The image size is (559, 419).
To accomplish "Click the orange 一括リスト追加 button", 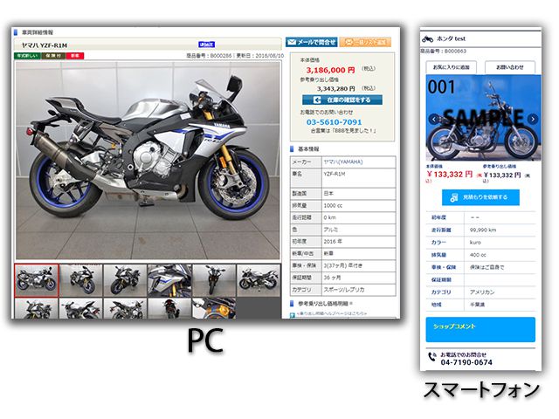I will pos(365,42).
